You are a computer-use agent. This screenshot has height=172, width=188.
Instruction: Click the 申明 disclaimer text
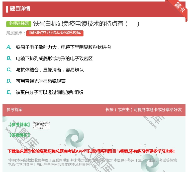click(92, 162)
